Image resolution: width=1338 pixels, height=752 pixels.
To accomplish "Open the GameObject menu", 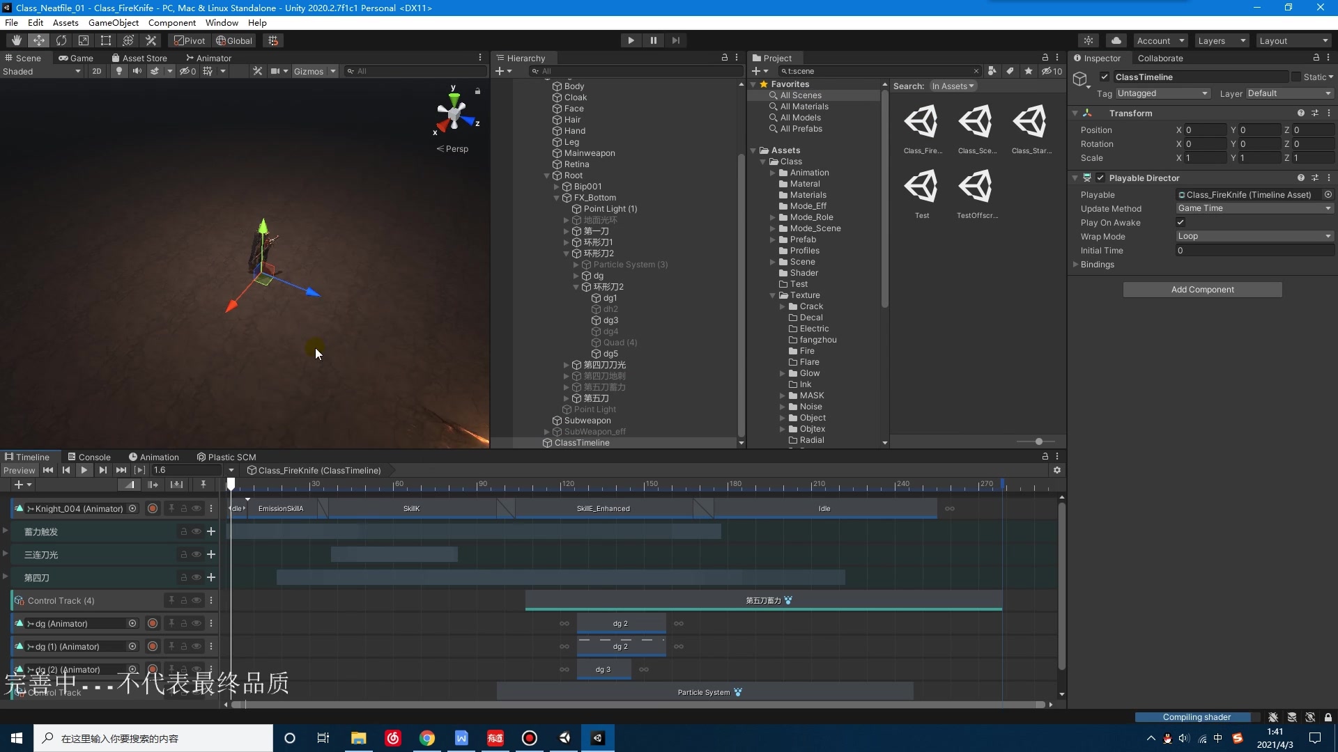I will [113, 22].
